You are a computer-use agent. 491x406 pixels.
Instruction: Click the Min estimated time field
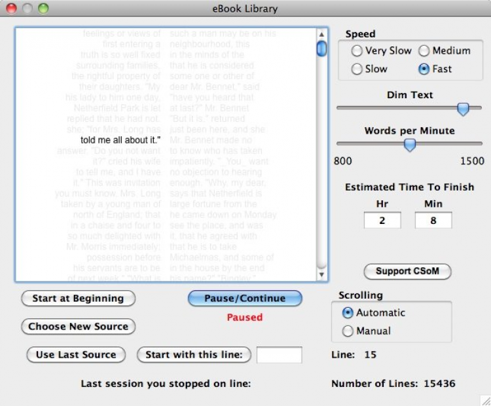point(433,220)
